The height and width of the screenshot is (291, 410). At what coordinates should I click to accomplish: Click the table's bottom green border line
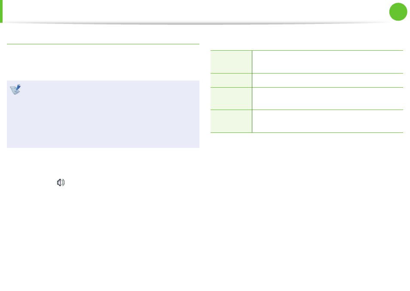(x=307, y=132)
